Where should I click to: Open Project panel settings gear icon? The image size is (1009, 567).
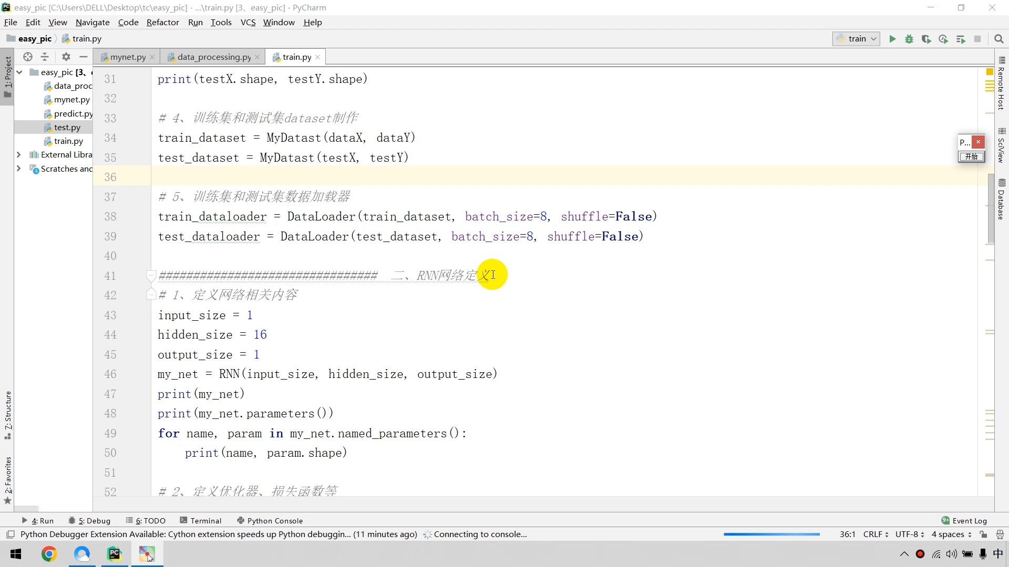pyautogui.click(x=66, y=57)
